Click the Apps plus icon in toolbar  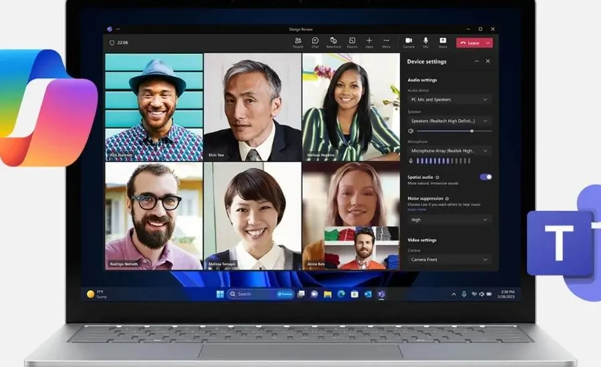pos(369,42)
